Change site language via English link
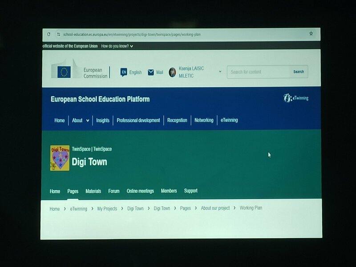356x267 pixels. click(x=135, y=72)
